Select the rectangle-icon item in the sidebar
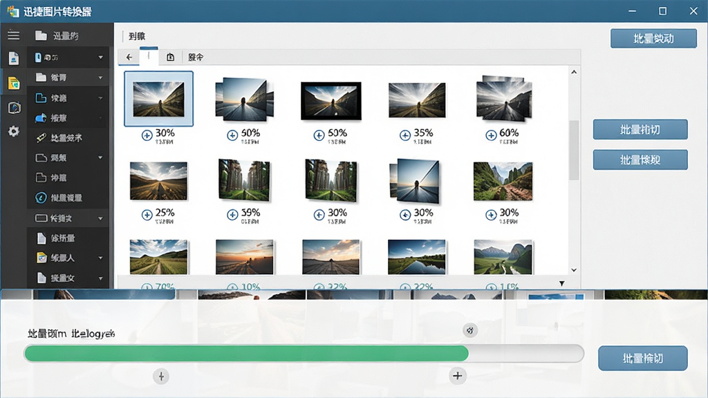This screenshot has width=708, height=398. coord(68,218)
